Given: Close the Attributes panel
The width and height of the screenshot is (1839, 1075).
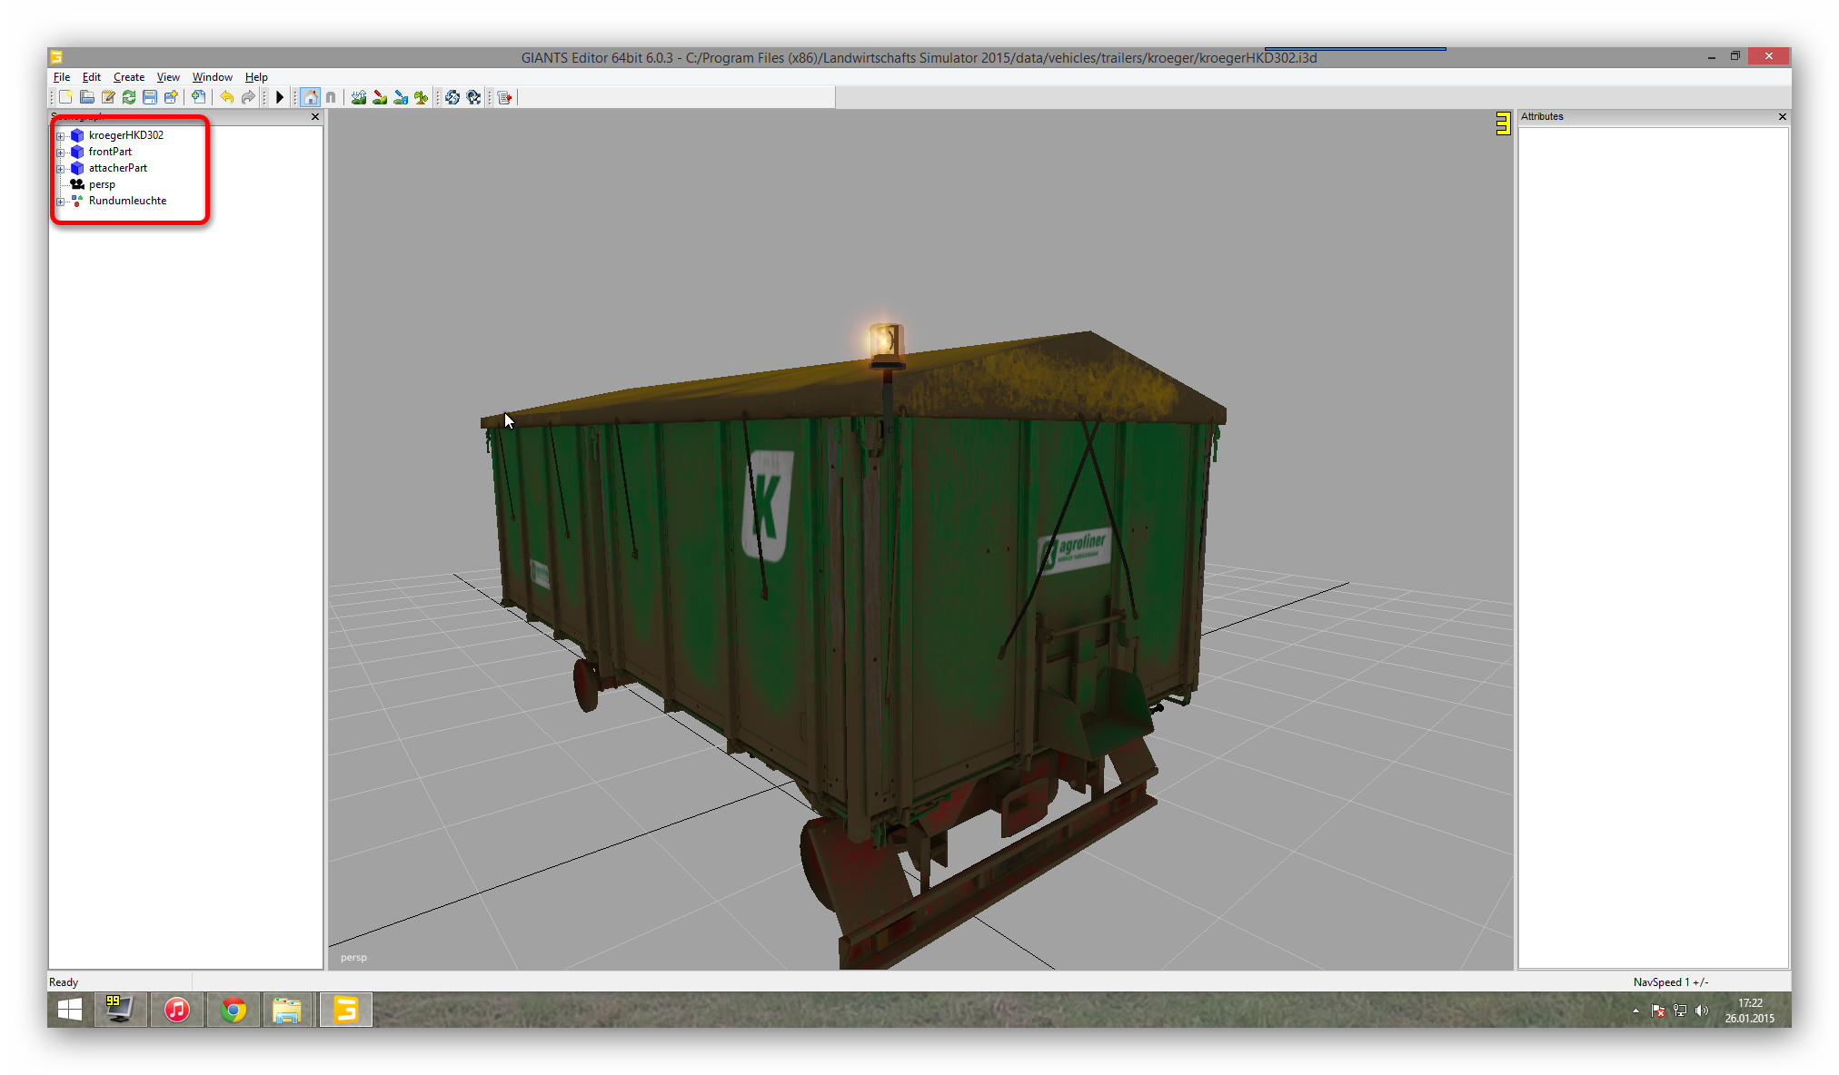Looking at the screenshot, I should pos(1782,116).
